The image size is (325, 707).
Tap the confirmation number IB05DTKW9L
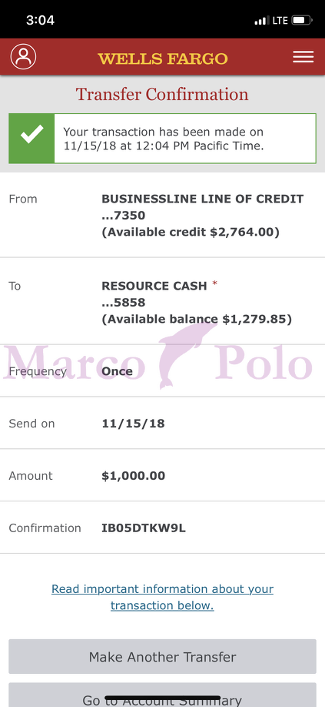click(x=144, y=528)
